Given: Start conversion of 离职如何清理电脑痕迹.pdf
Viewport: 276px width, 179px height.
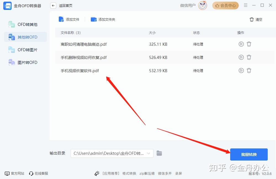Looking at the screenshot, I should 241,44.
